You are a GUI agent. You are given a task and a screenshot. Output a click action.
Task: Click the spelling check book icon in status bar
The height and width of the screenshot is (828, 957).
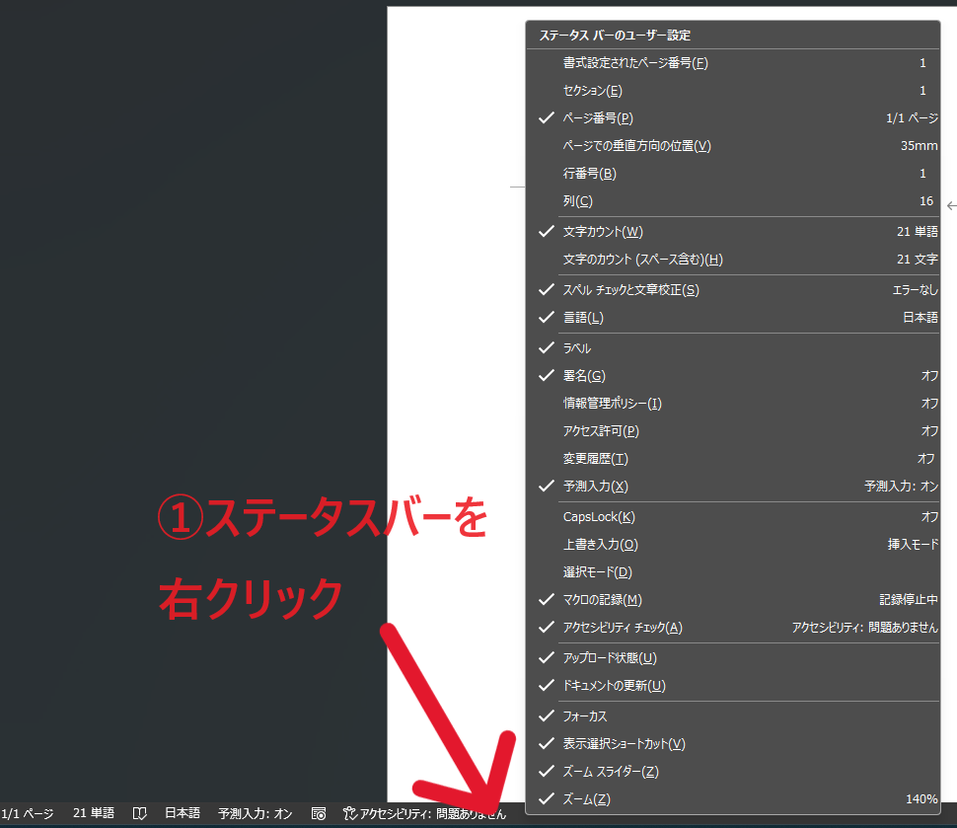140,813
